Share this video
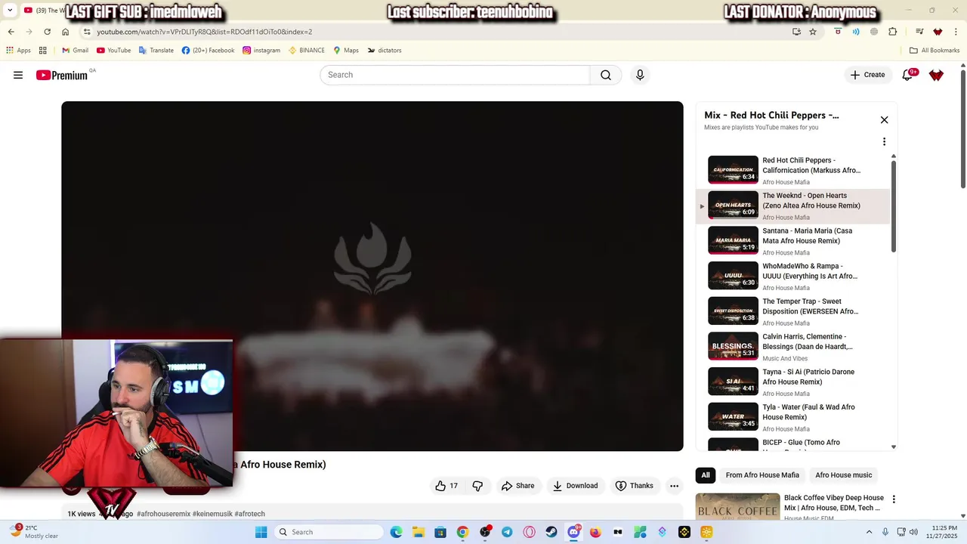Viewport: 967px width, 544px height. [517, 486]
